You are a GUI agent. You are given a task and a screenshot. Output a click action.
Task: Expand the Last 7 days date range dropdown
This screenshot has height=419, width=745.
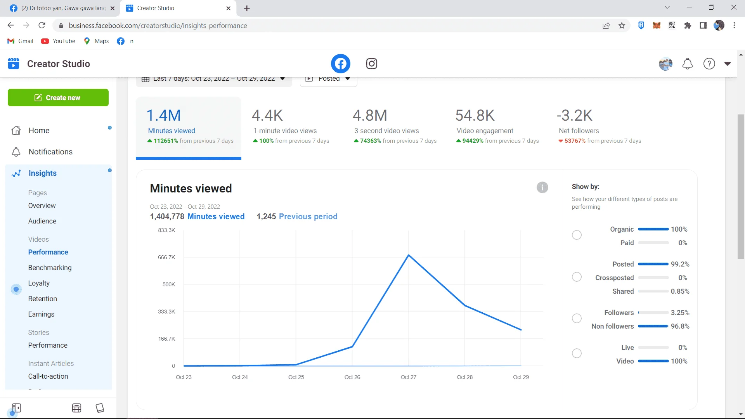click(x=214, y=79)
